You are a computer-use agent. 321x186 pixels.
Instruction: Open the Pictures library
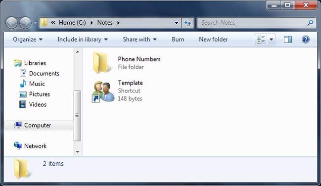tap(40, 94)
